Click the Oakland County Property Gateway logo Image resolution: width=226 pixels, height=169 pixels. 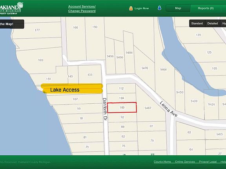click(x=11, y=8)
